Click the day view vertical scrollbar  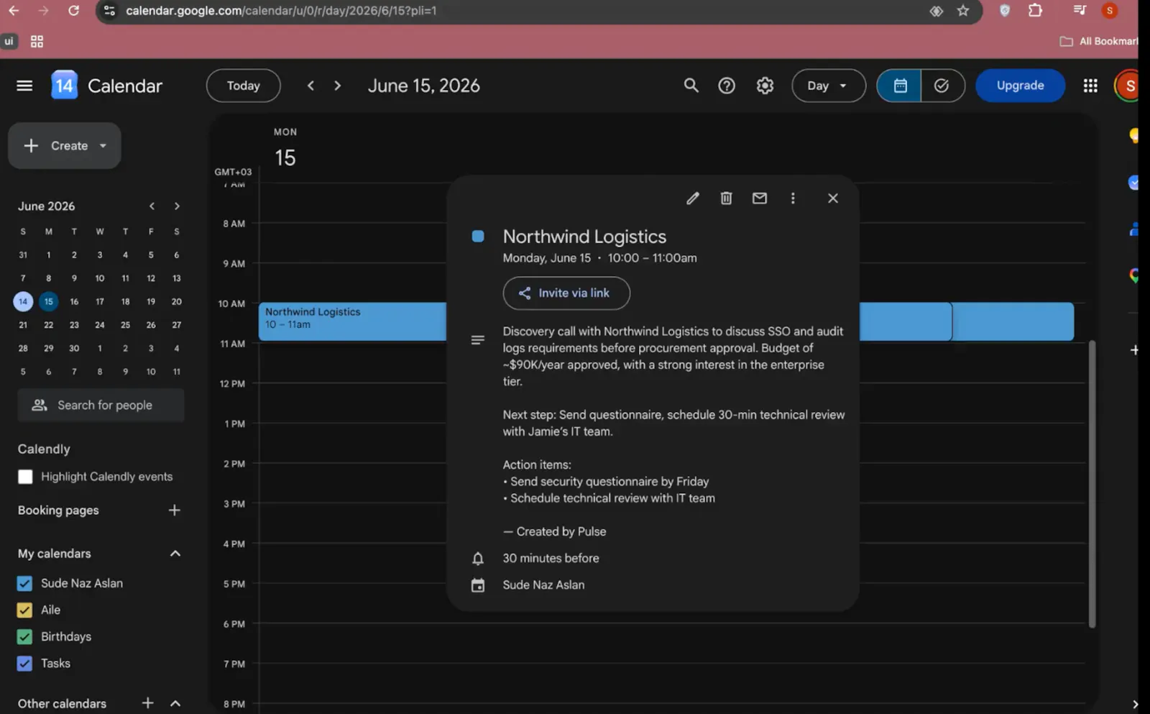click(x=1092, y=484)
